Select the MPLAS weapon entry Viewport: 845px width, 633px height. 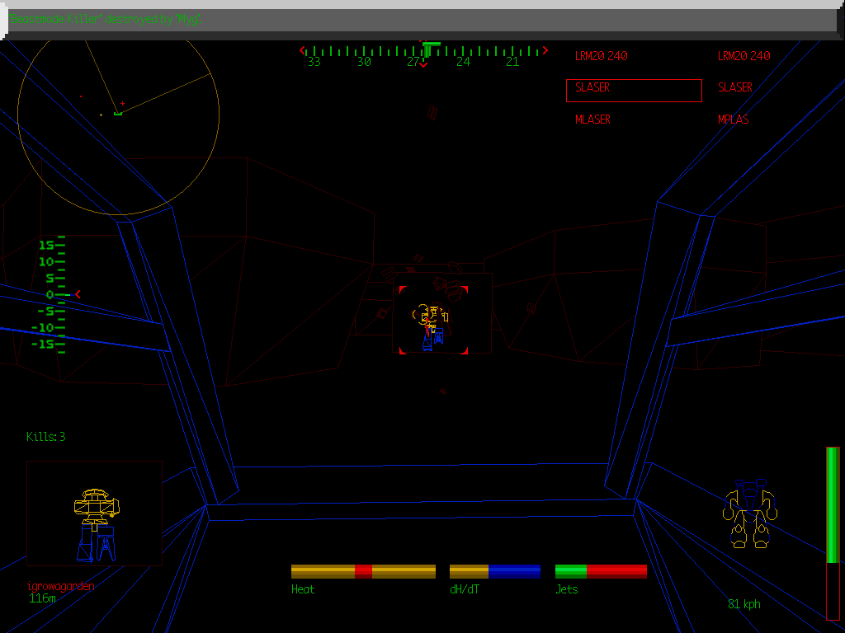point(734,120)
